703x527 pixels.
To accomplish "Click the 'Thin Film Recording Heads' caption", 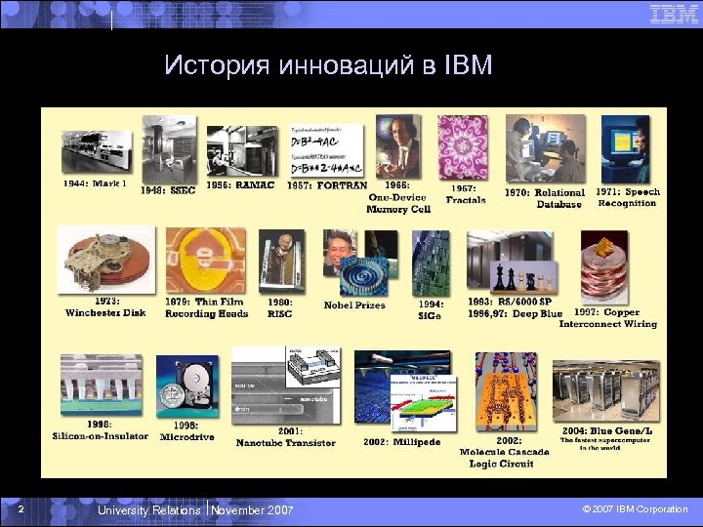I will (x=207, y=307).
